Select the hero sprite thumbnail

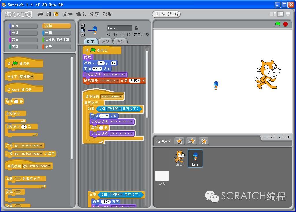click(x=195, y=159)
